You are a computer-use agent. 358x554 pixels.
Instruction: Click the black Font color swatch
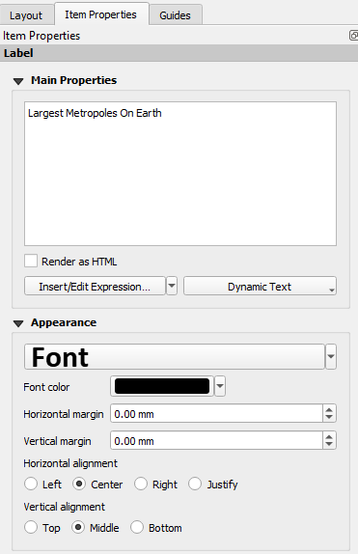(162, 386)
